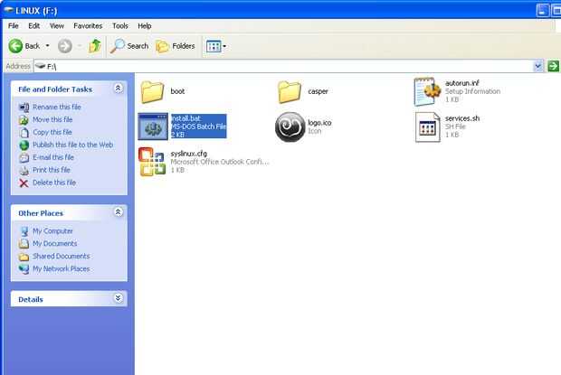Open the File menu

tap(14, 26)
